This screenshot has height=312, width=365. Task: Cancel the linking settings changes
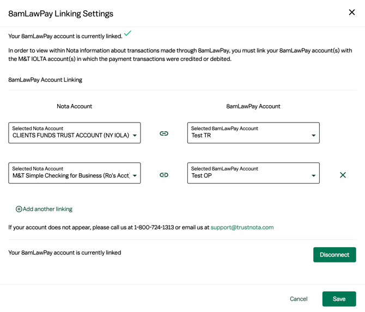pos(299,299)
